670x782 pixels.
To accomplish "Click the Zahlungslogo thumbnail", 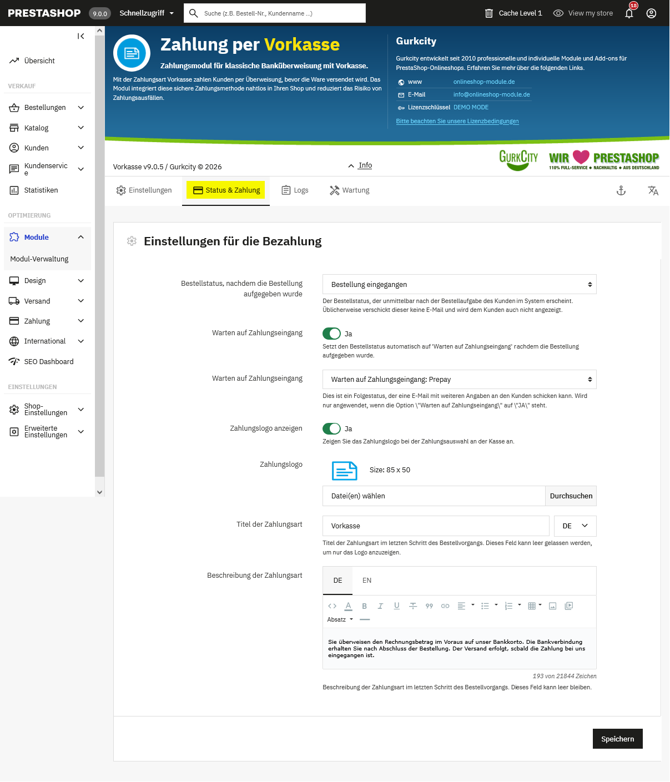I will (x=345, y=471).
